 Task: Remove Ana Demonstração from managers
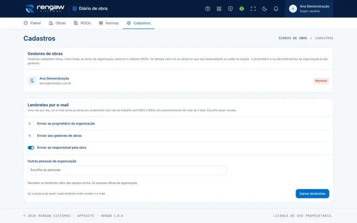[321, 81]
